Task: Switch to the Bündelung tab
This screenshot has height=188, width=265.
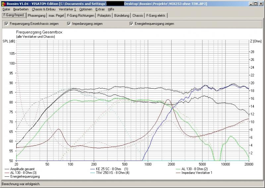Action: point(122,16)
